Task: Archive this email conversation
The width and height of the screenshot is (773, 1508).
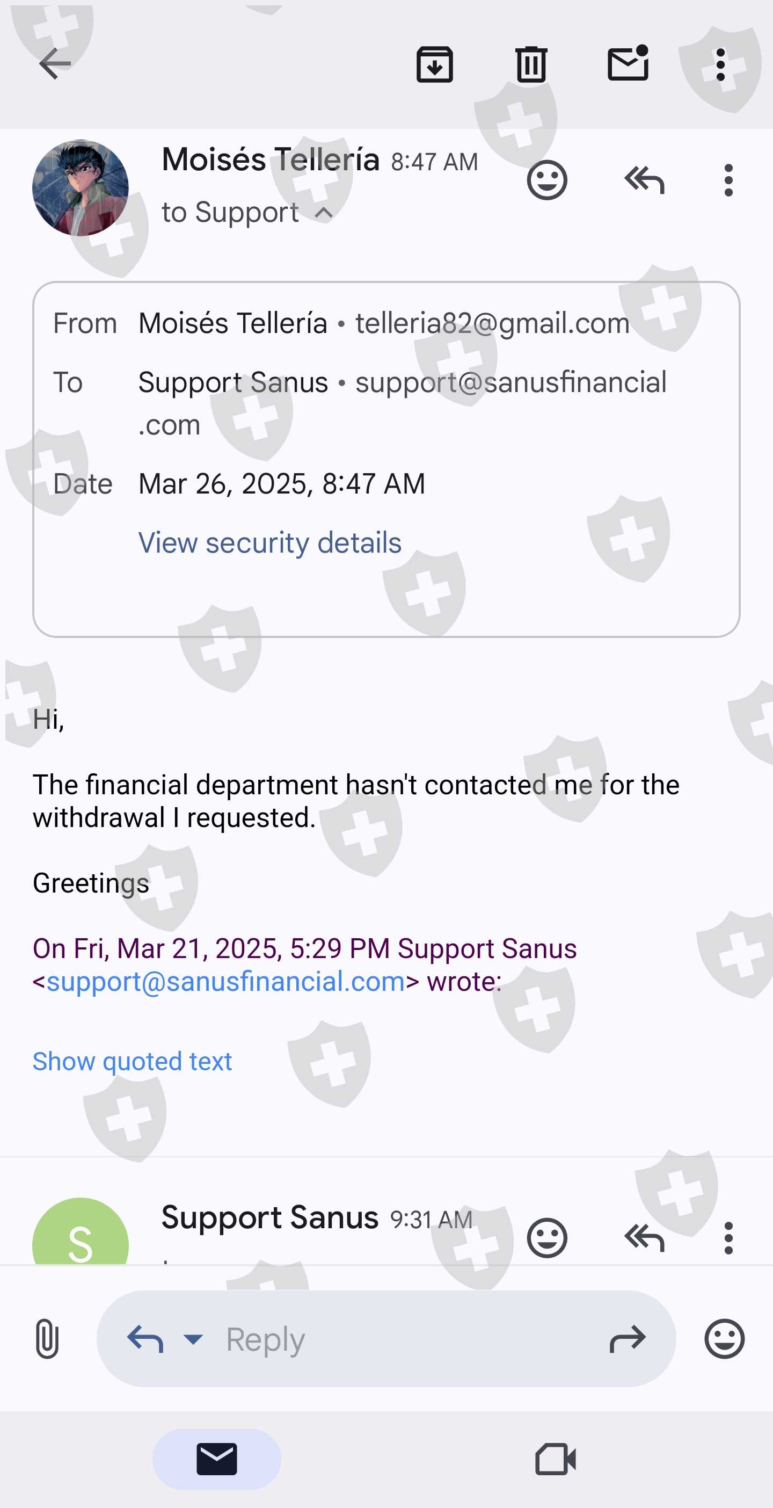Action: 434,64
